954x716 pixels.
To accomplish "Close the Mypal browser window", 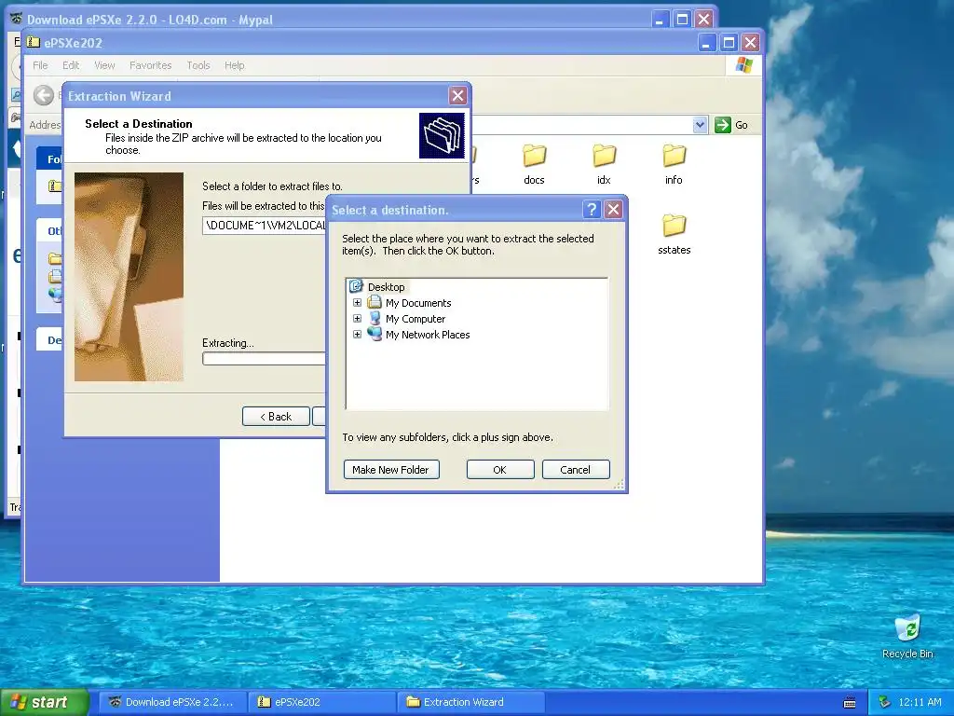I will [704, 20].
